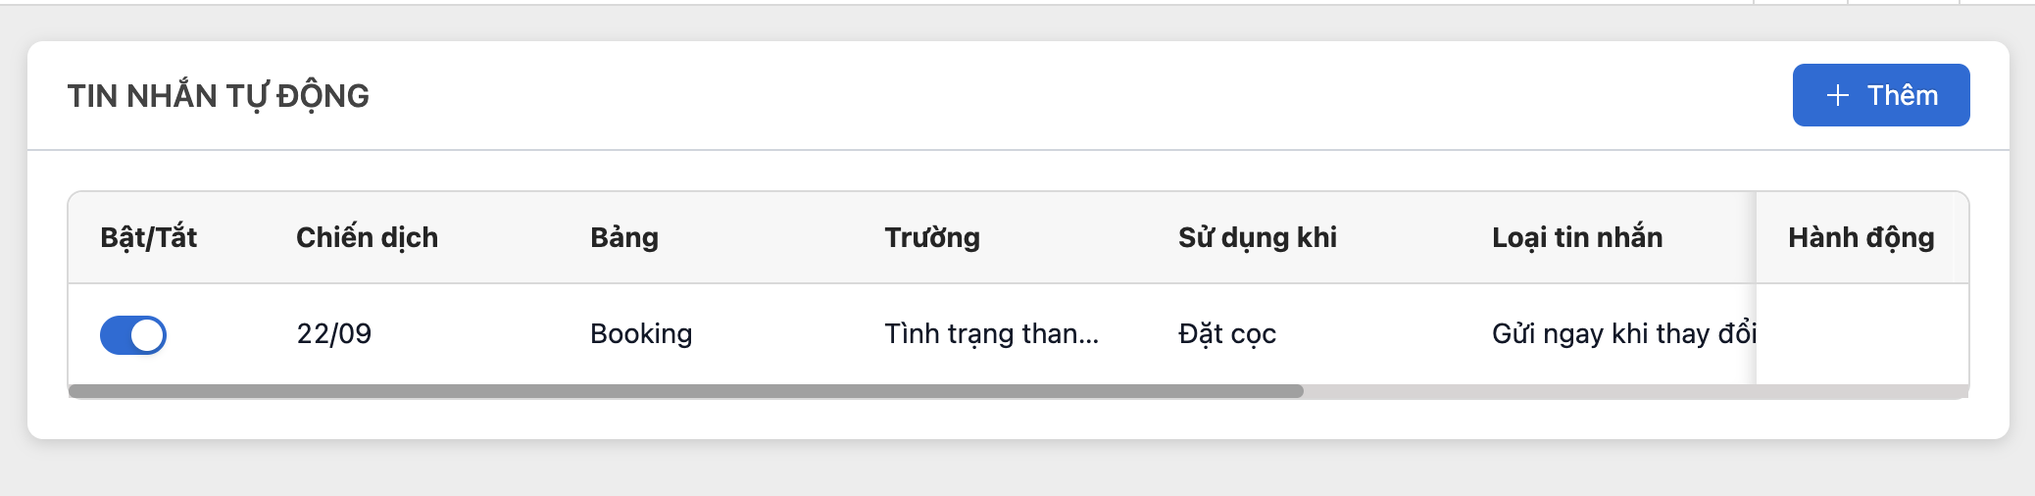Select the Sử dụng khi column header
Screen dimensions: 2035x496
click(x=1258, y=237)
